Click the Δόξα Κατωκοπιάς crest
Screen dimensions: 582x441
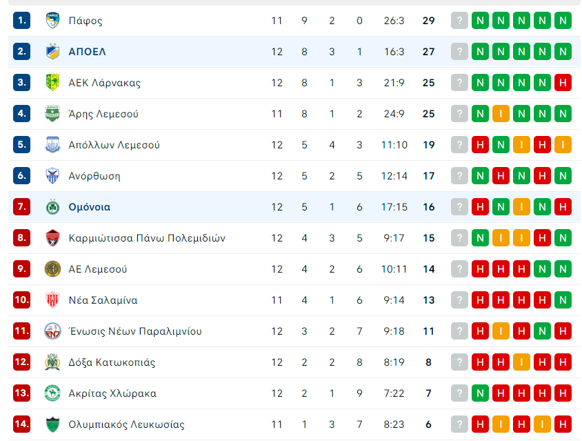click(x=52, y=362)
